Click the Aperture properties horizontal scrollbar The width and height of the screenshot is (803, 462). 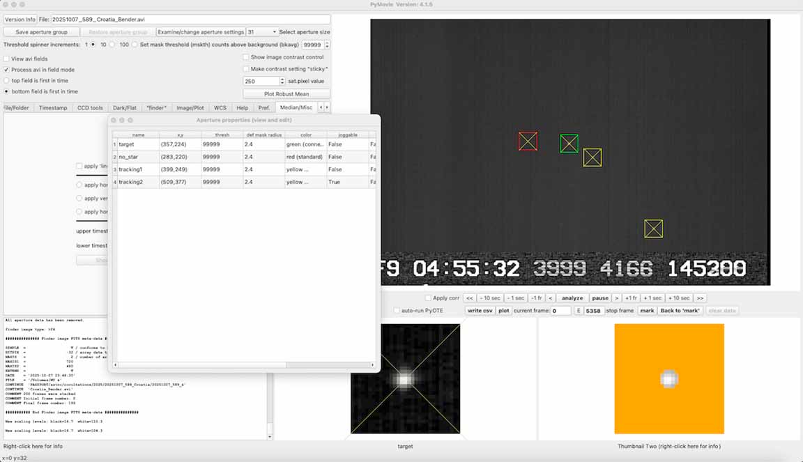(244, 364)
